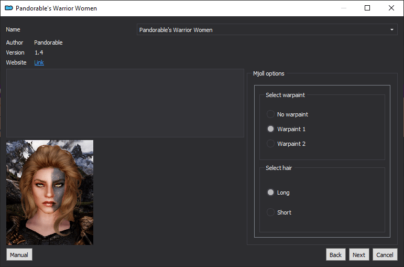Click the Mod Organizer icon in title bar

[x=9, y=8]
